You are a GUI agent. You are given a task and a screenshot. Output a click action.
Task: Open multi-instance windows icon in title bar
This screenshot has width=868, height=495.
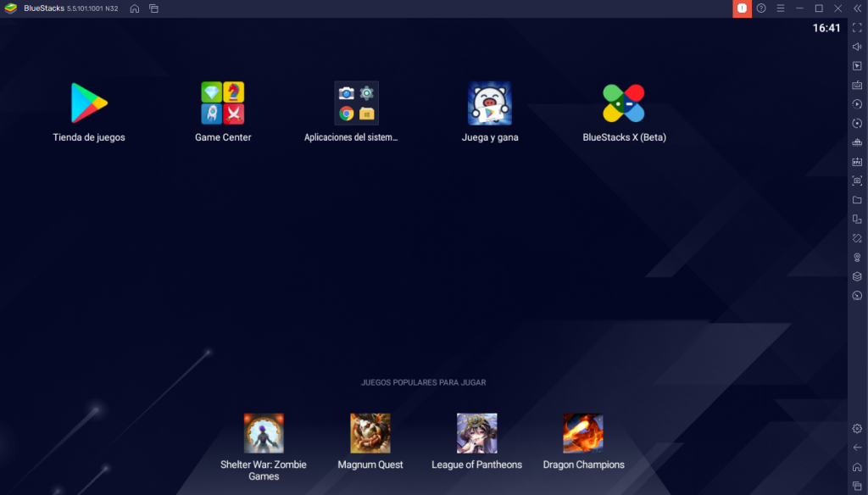(153, 8)
